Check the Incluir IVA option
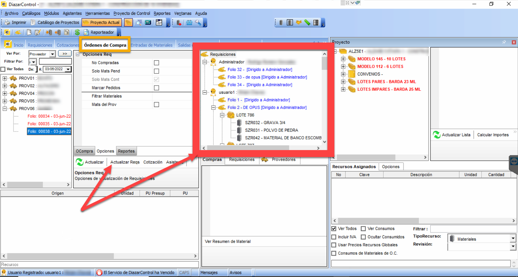518x277 pixels. pyautogui.click(x=334, y=237)
